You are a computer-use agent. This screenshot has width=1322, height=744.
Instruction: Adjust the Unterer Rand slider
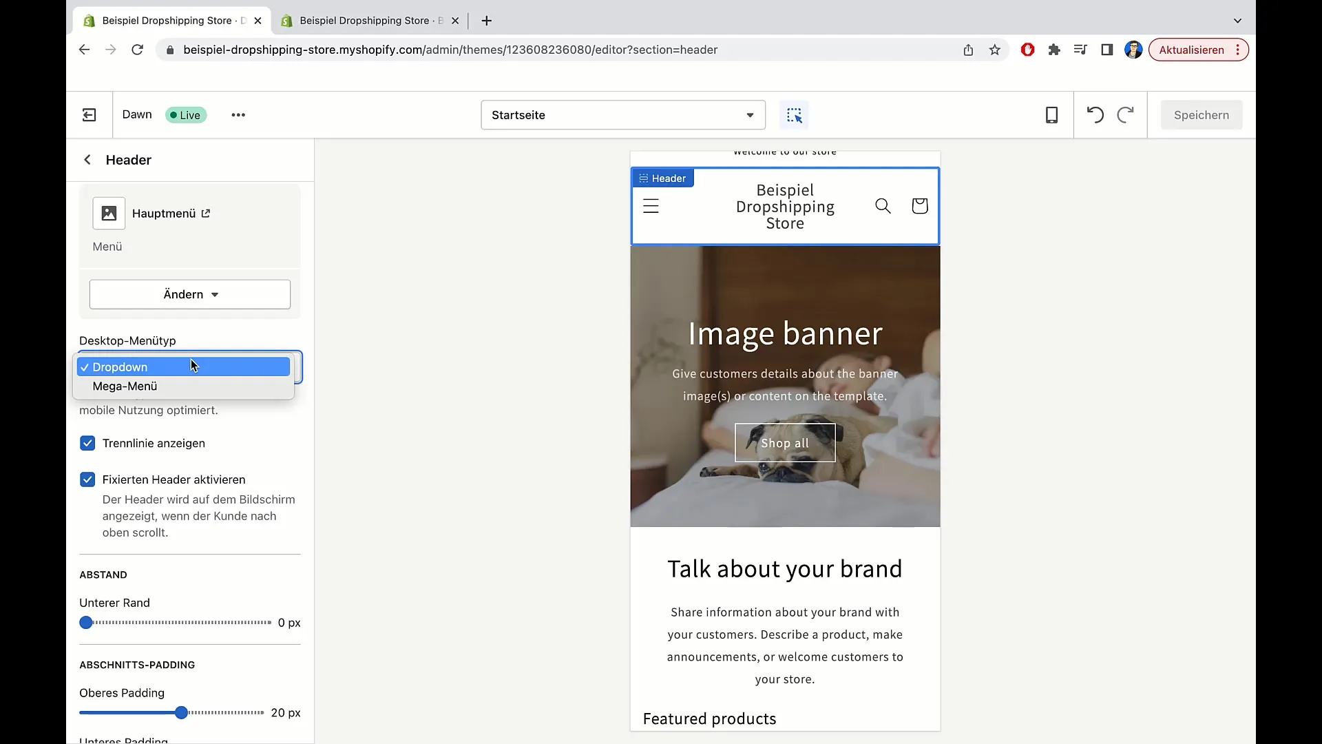(x=86, y=623)
